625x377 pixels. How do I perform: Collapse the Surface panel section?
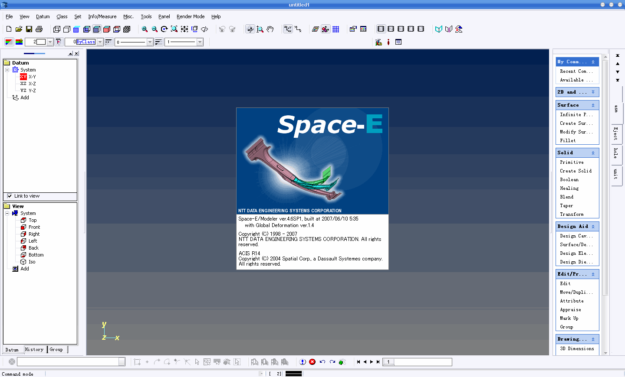pyautogui.click(x=593, y=105)
